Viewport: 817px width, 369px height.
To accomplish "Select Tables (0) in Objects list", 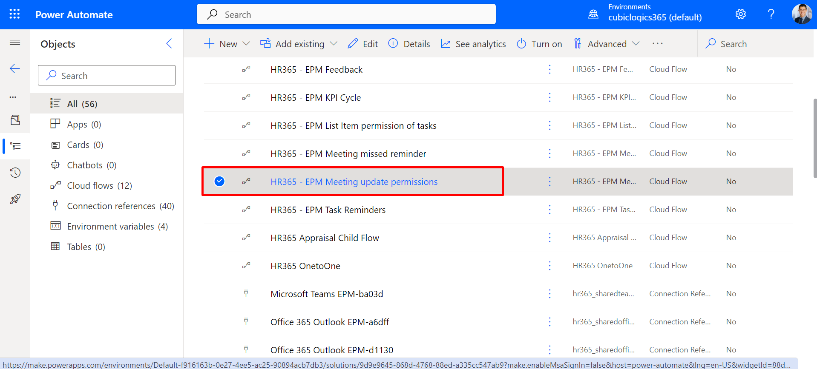I will [x=106, y=247].
